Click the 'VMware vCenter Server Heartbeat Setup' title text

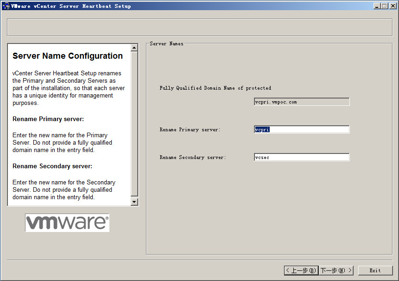[71, 6]
